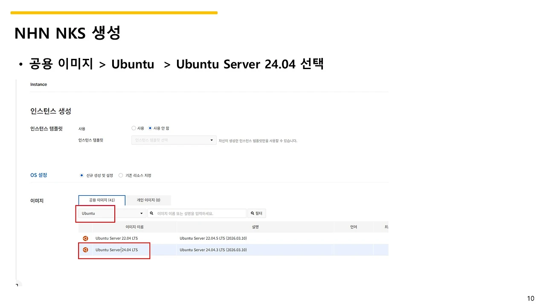Click the "인스턴스 생성" page heading
546x307 pixels.
click(x=51, y=111)
